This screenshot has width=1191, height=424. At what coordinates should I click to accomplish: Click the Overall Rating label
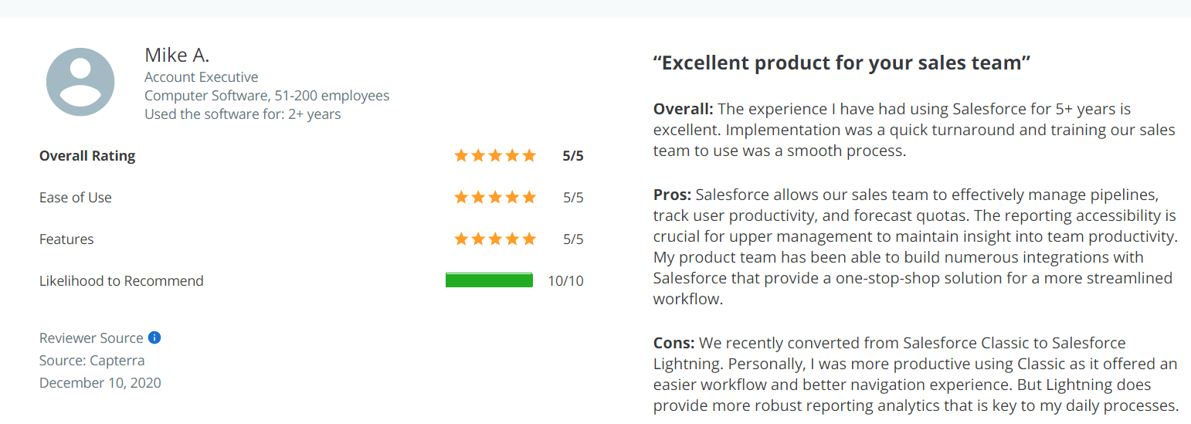coord(87,156)
